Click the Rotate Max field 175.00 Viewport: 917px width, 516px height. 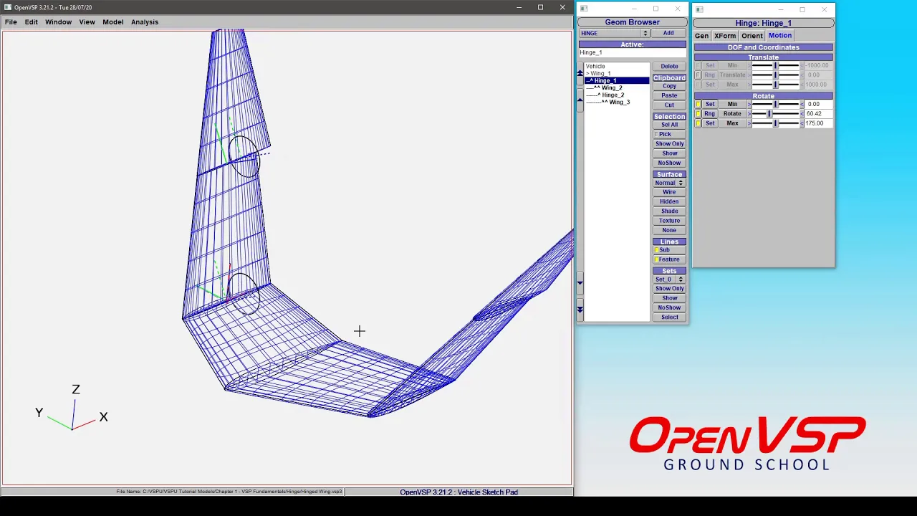818,123
